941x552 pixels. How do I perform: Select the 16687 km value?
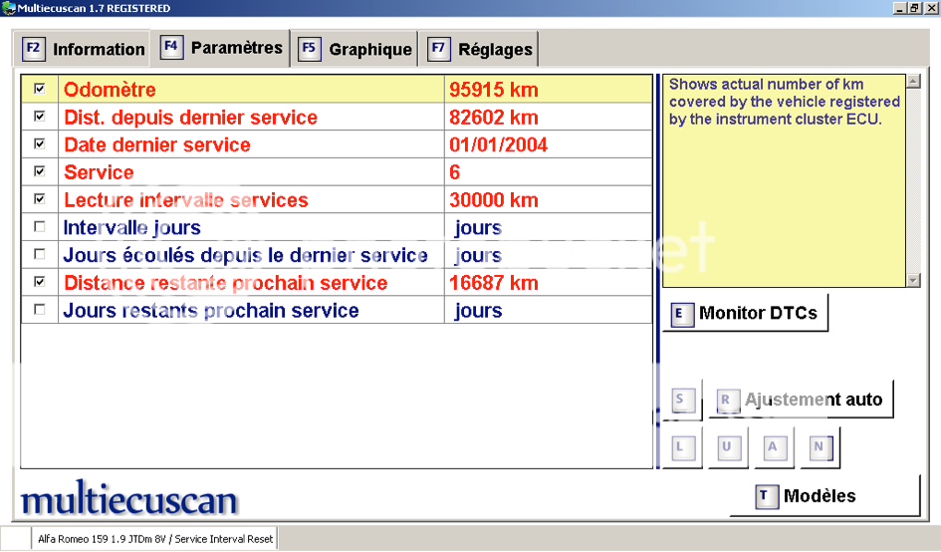493,283
